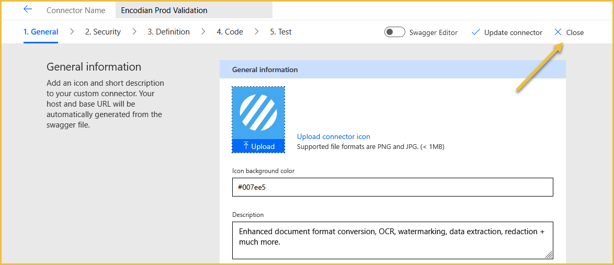614x265 pixels.
Task: Click the upload arrow icon
Action: pyautogui.click(x=246, y=146)
